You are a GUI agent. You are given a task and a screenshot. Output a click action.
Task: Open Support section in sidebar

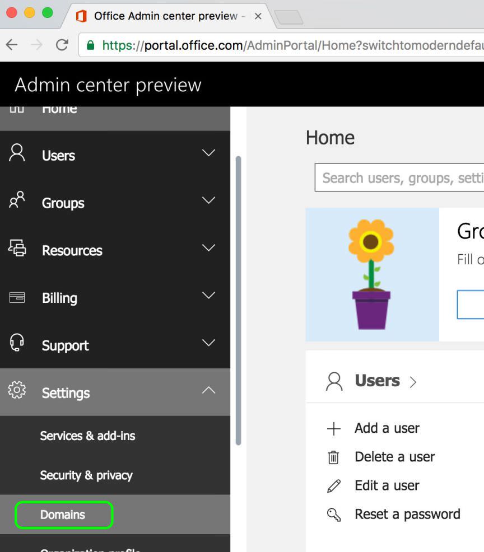click(x=115, y=345)
